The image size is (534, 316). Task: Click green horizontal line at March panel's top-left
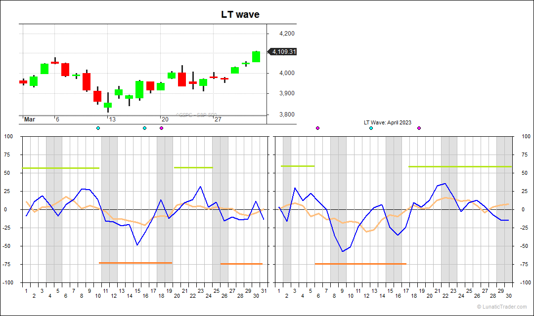tap(60, 168)
